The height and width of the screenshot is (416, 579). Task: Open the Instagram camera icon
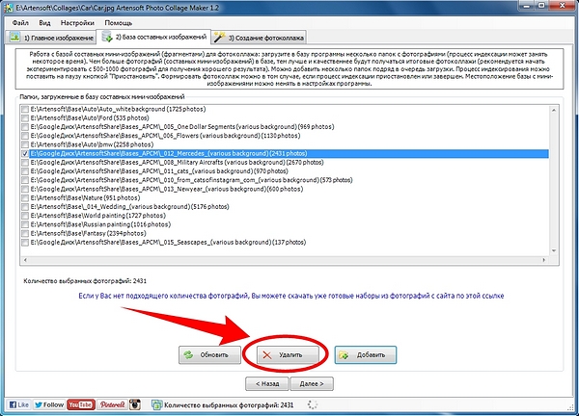point(135,404)
